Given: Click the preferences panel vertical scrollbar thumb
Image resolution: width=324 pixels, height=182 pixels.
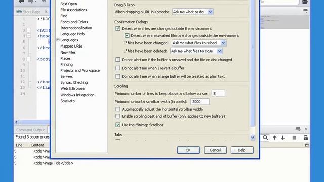Looking at the screenshot, I should 253,63.
